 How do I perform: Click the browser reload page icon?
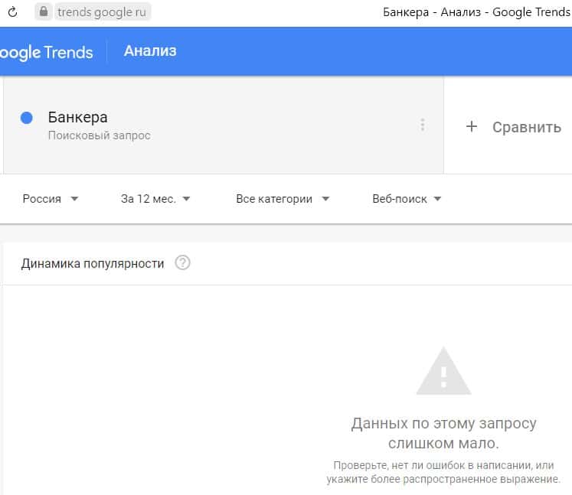coord(12,12)
